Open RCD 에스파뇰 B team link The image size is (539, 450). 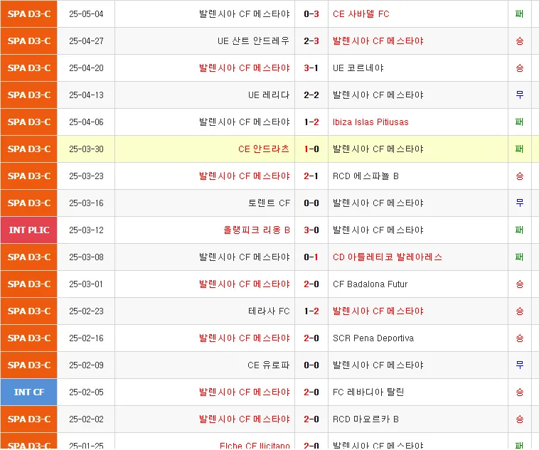[365, 176]
